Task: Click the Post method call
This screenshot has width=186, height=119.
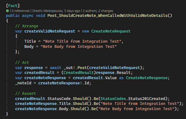Action: (82, 68)
